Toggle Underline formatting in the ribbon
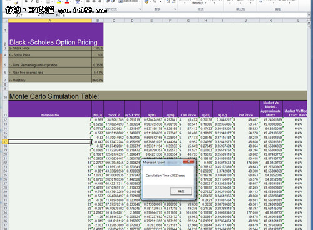 coord(38,1)
